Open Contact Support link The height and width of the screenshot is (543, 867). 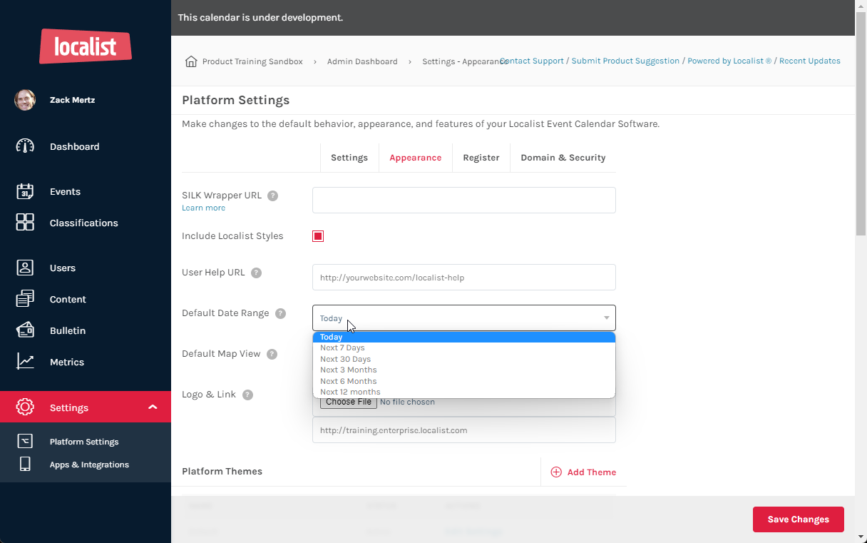[532, 61]
